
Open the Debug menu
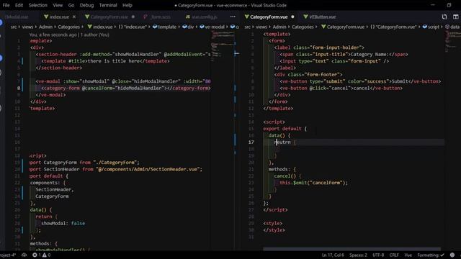[x=86, y=5]
